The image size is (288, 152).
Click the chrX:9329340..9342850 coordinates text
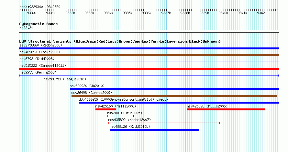point(40,7)
